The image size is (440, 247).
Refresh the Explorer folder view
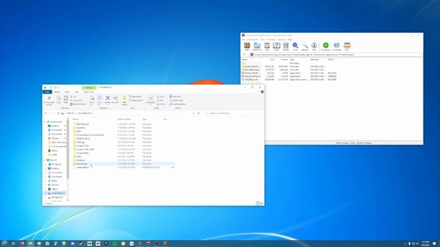coord(199,113)
